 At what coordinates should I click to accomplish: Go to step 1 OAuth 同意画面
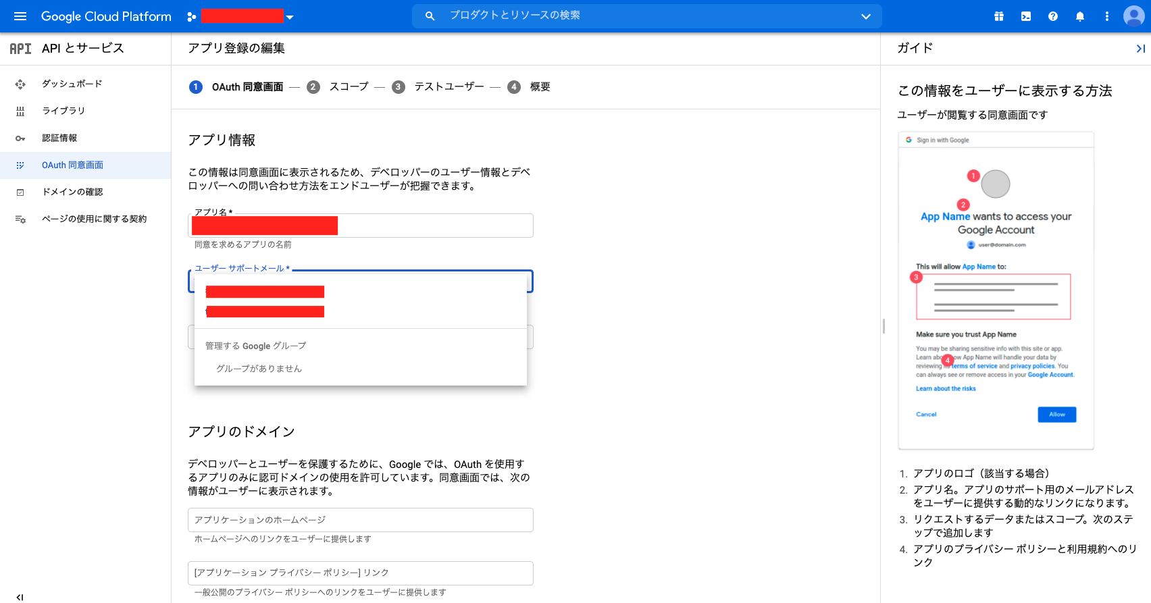pos(236,86)
